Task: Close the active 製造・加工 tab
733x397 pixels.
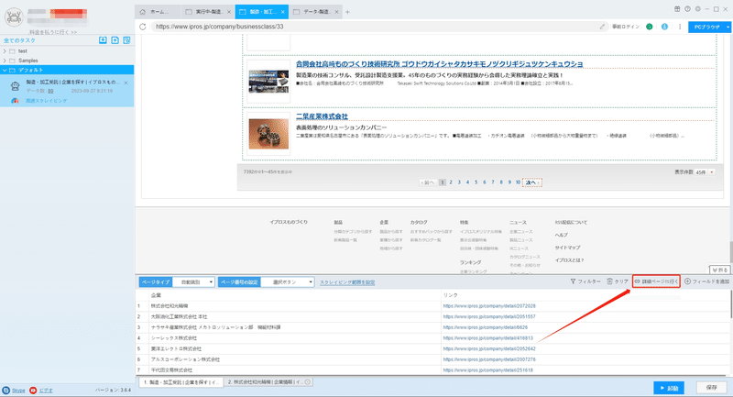Action: click(283, 12)
